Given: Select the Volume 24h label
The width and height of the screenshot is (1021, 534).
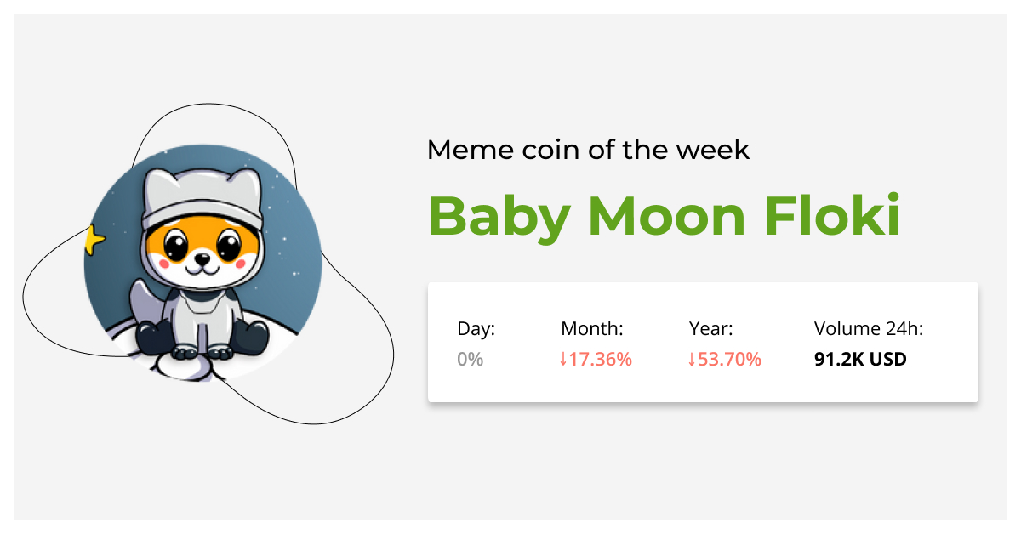Looking at the screenshot, I should pyautogui.click(x=869, y=329).
